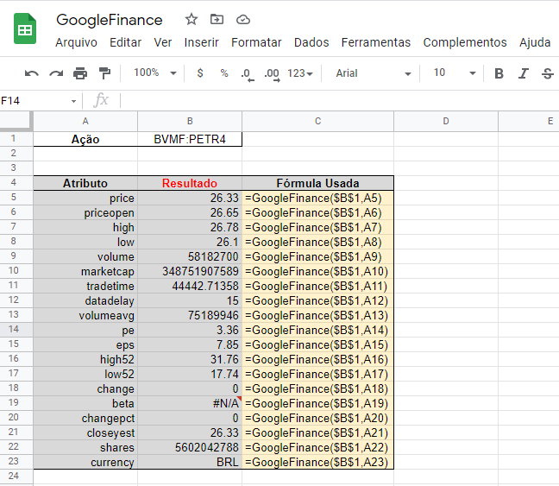Format as percent with % icon
Image resolution: width=559 pixels, height=486 pixels.
(224, 73)
